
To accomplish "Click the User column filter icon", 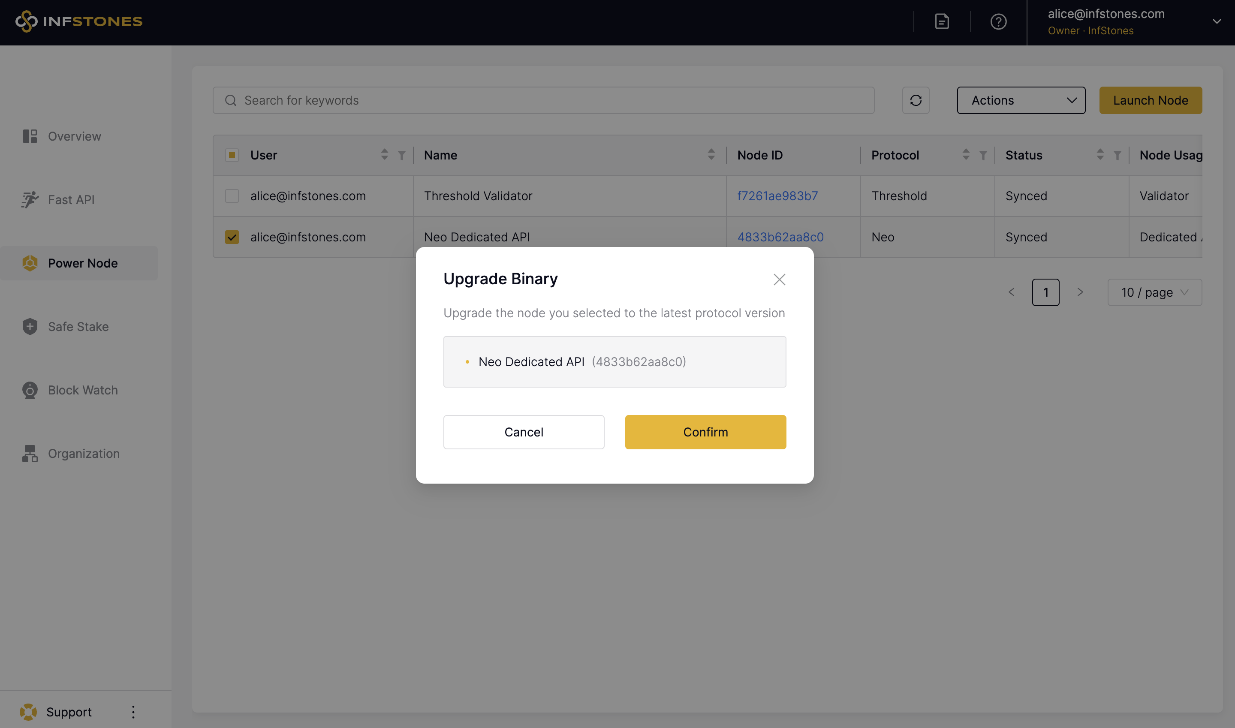I will (x=402, y=155).
